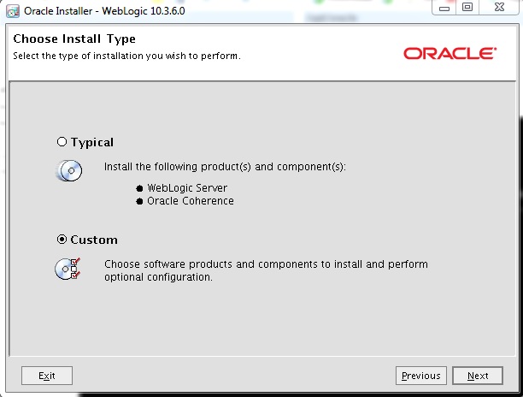Go back with the Previous button

tap(421, 376)
